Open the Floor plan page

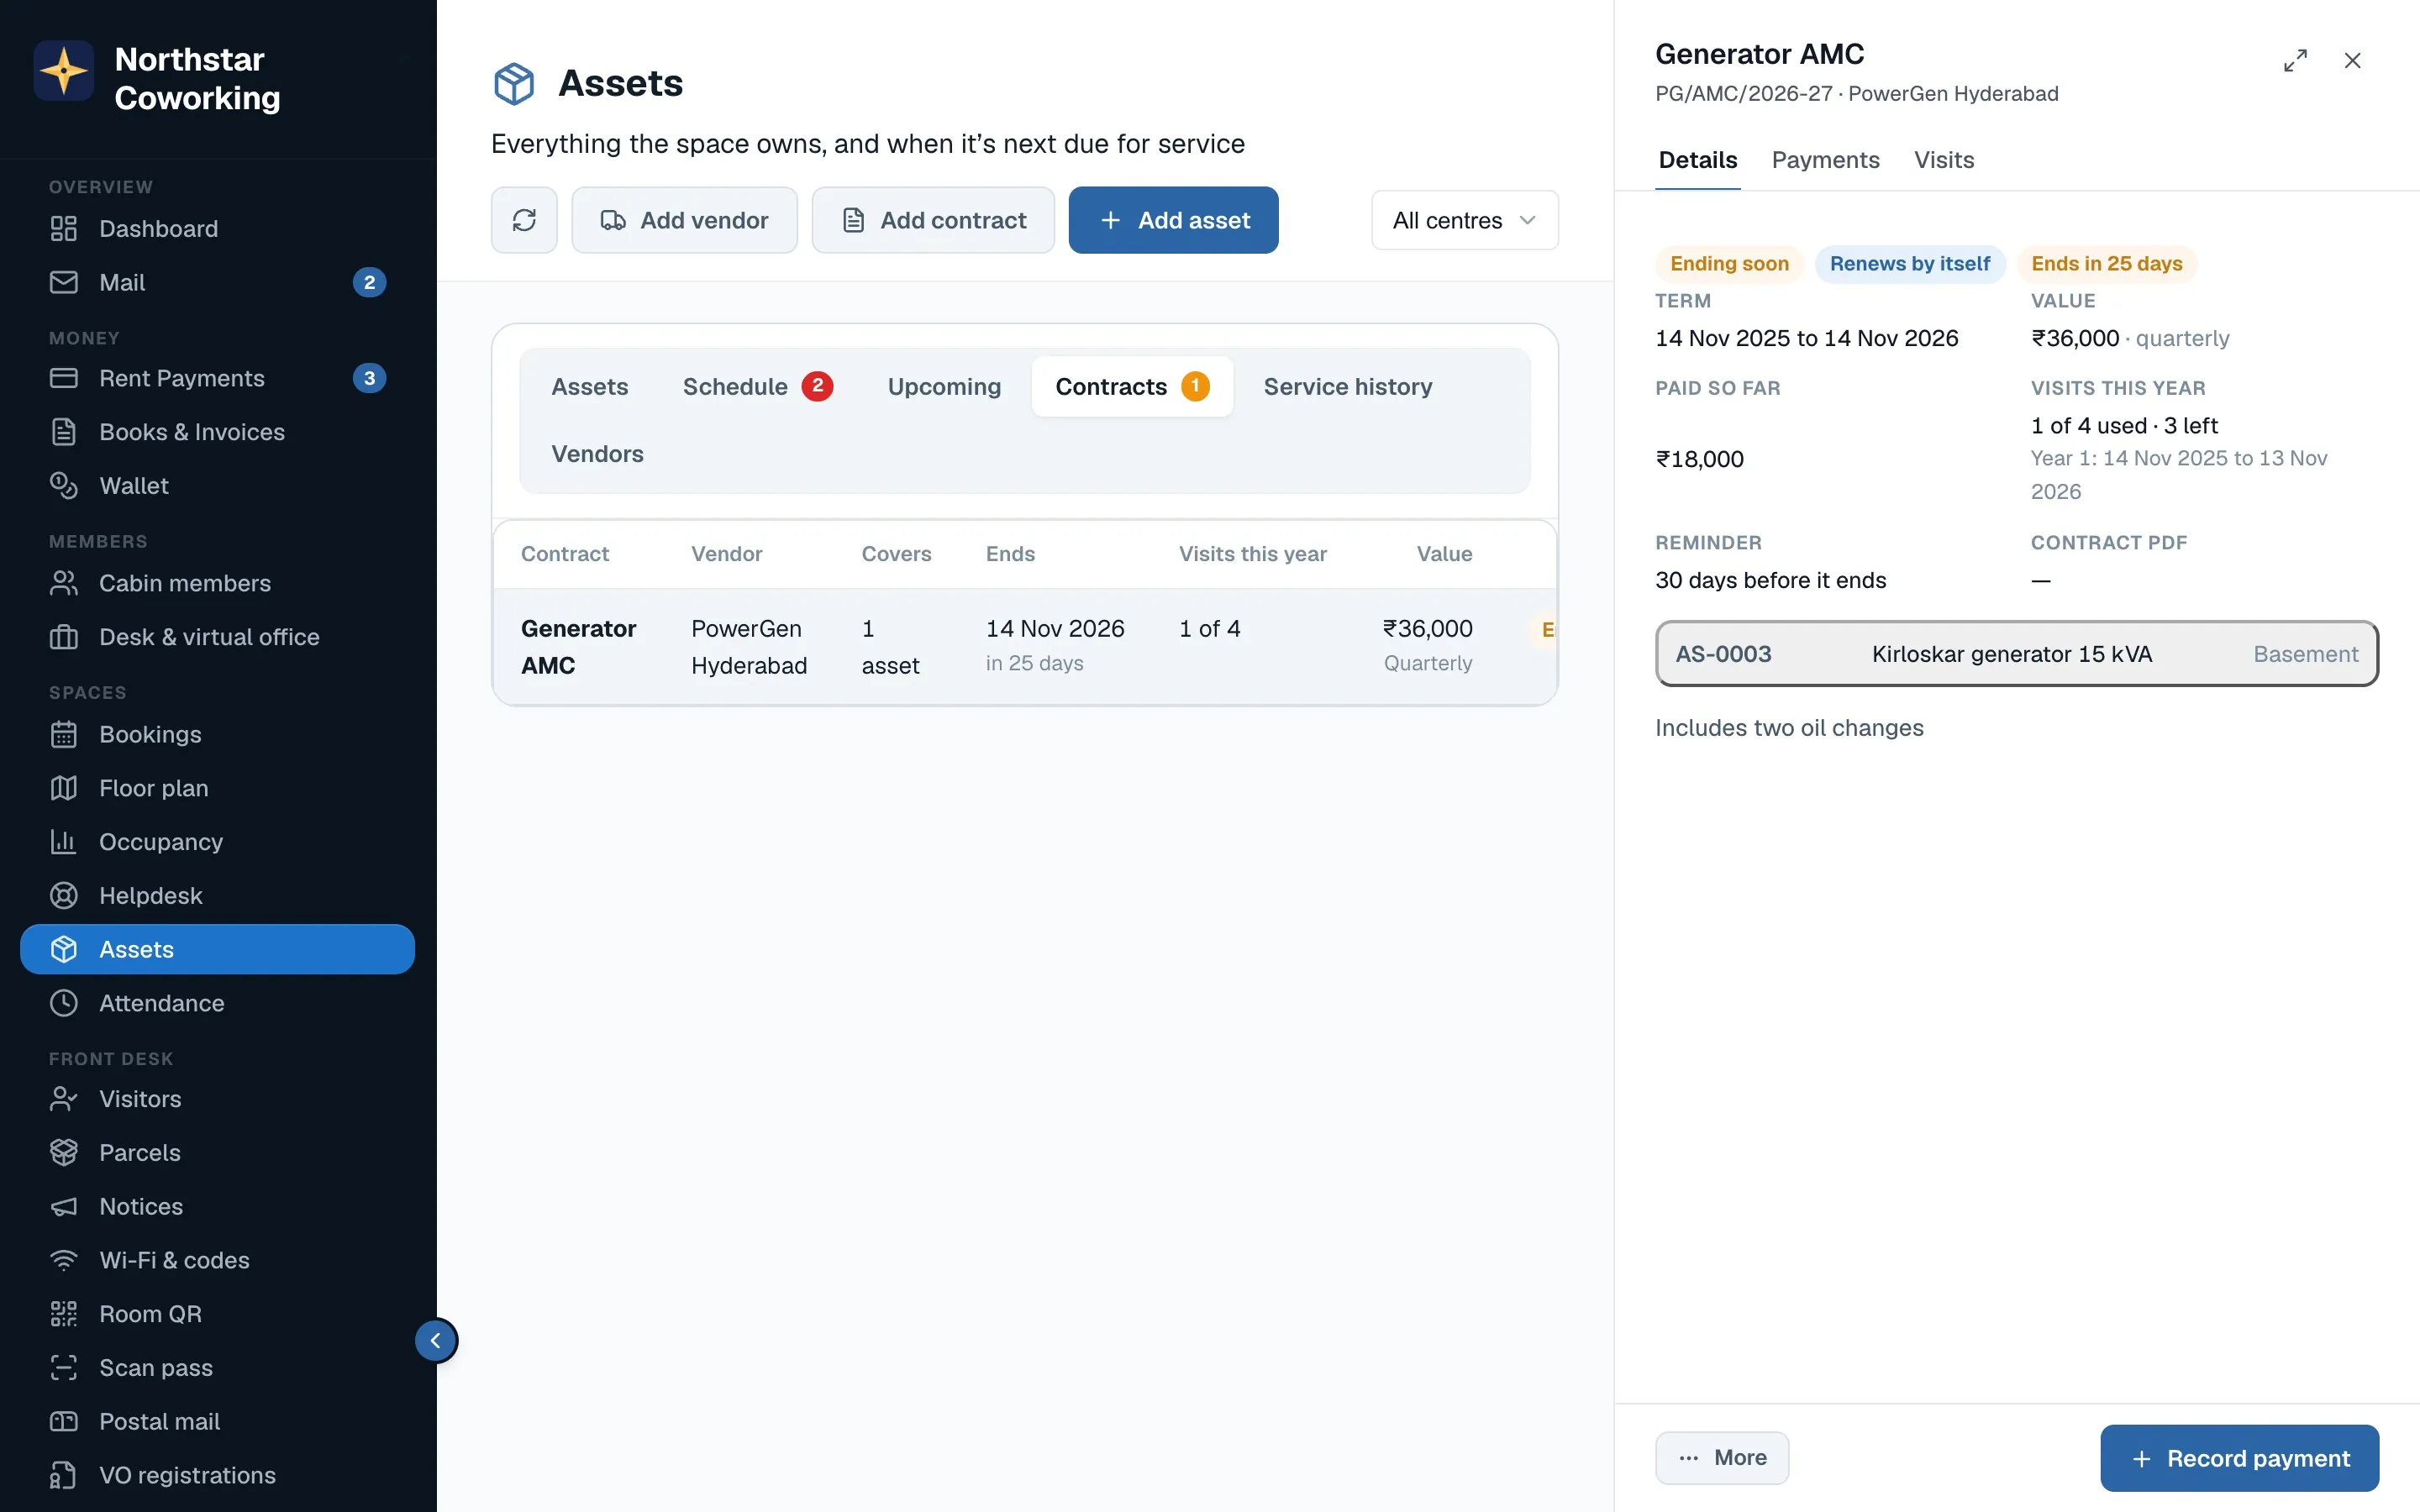[217, 788]
